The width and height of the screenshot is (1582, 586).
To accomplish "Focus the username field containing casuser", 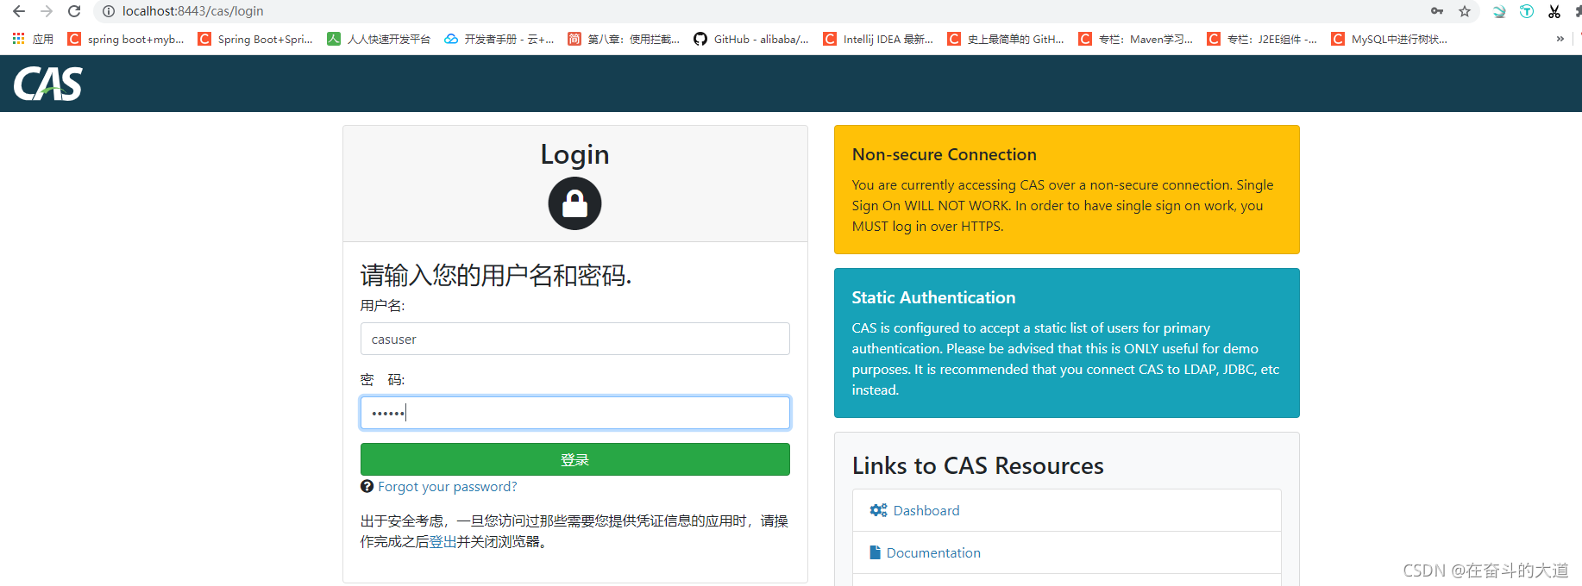I will point(574,339).
